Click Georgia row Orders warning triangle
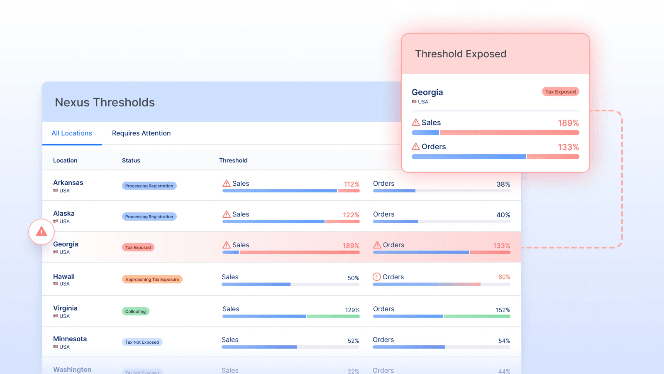 [377, 245]
